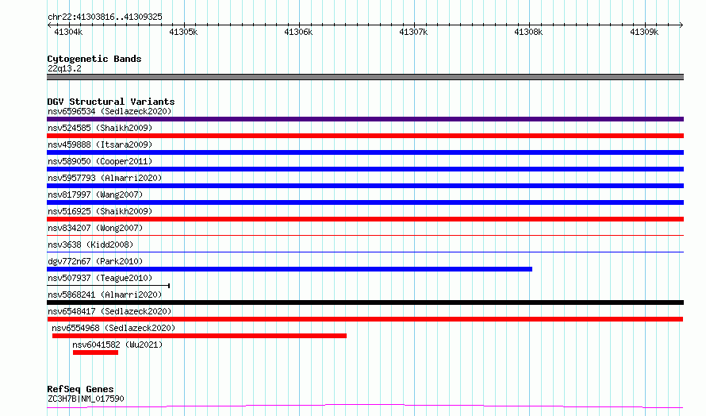
Task: Select the blue nsv5957793 variant bar
Action: point(365,186)
